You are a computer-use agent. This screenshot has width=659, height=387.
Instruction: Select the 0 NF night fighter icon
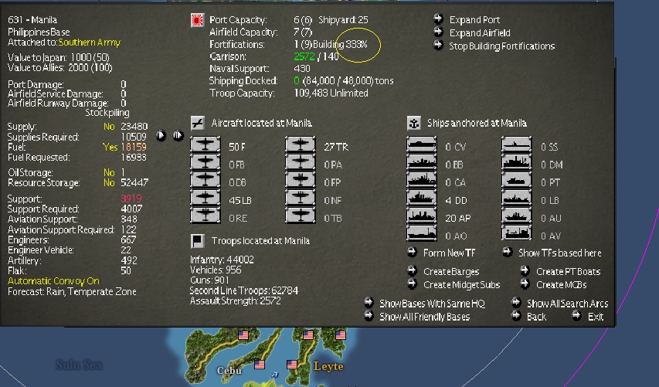pos(300,198)
